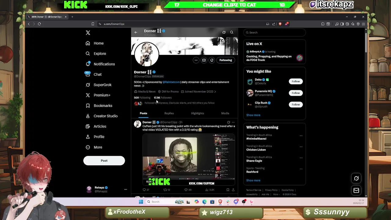Open the floating messages envelope button
This screenshot has height=220, width=391.
pyautogui.click(x=356, y=191)
